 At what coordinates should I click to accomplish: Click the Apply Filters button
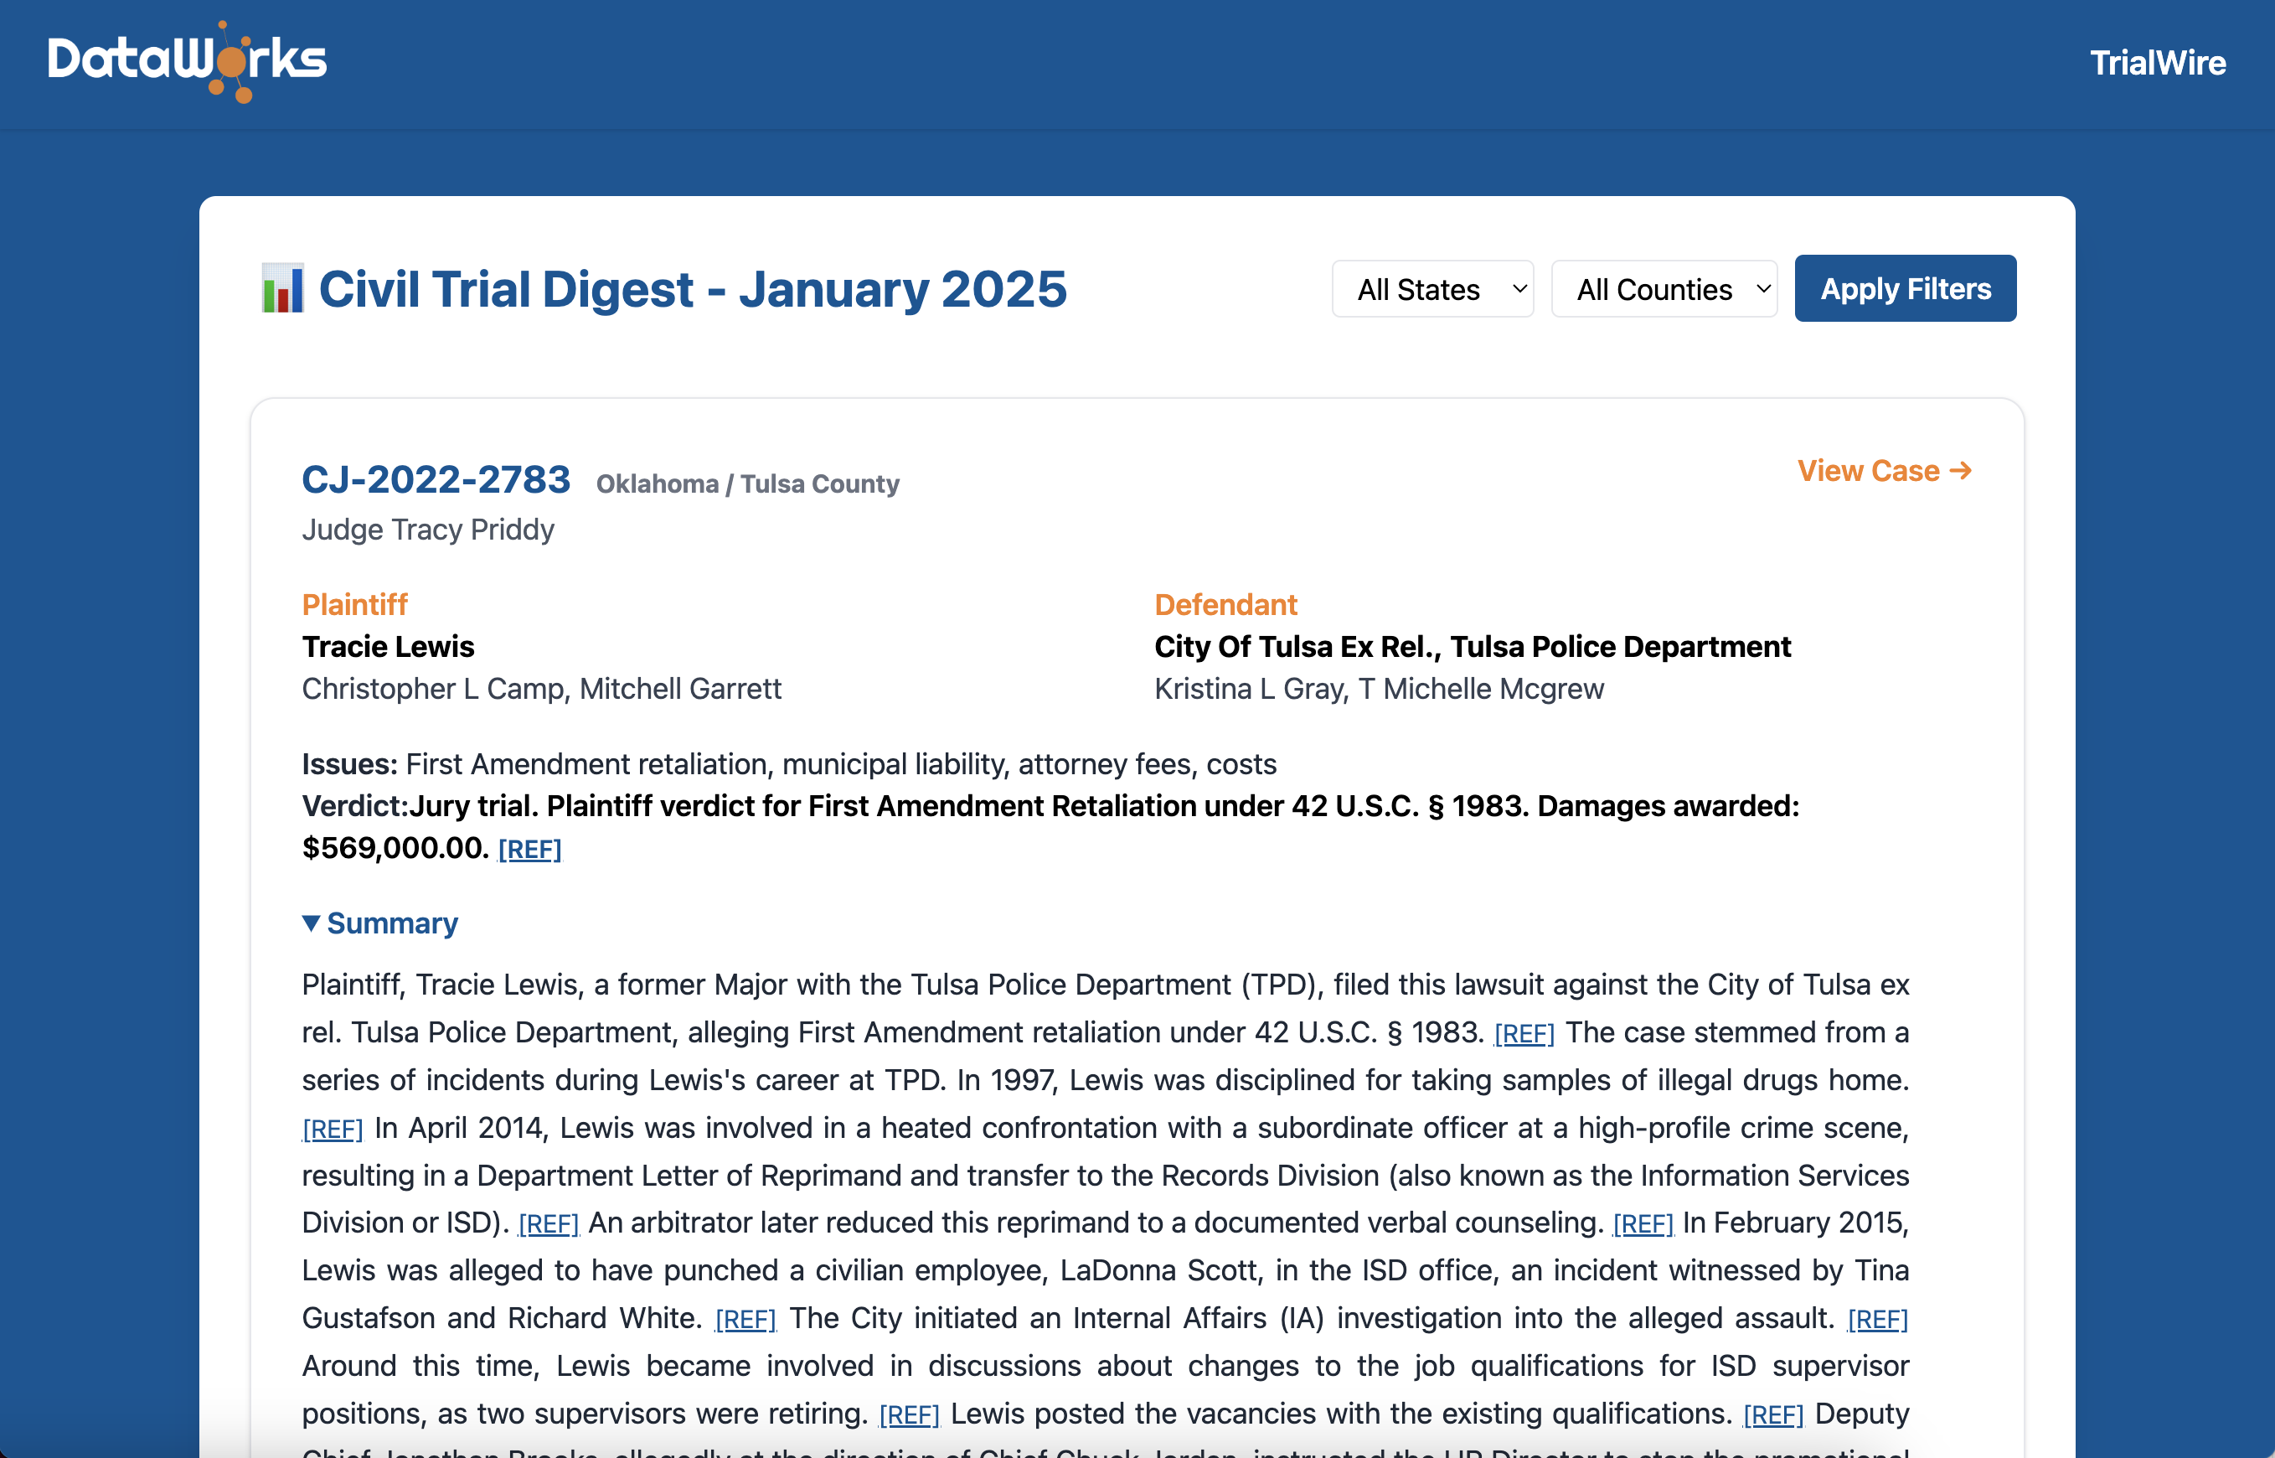1905,289
